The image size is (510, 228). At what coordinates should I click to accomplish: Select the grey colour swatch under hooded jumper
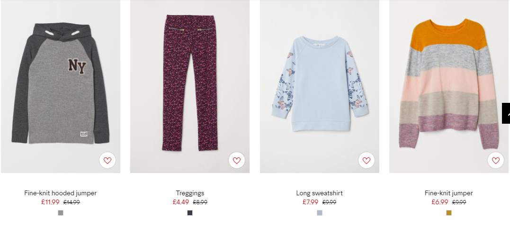click(61, 213)
